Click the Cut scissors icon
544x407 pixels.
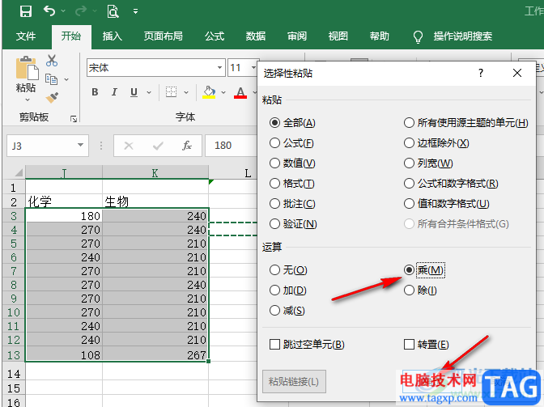(x=52, y=61)
